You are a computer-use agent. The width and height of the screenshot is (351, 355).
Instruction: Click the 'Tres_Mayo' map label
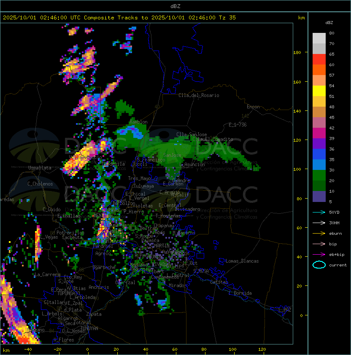(x=139, y=178)
